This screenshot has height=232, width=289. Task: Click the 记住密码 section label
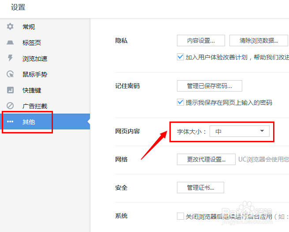(x=128, y=86)
